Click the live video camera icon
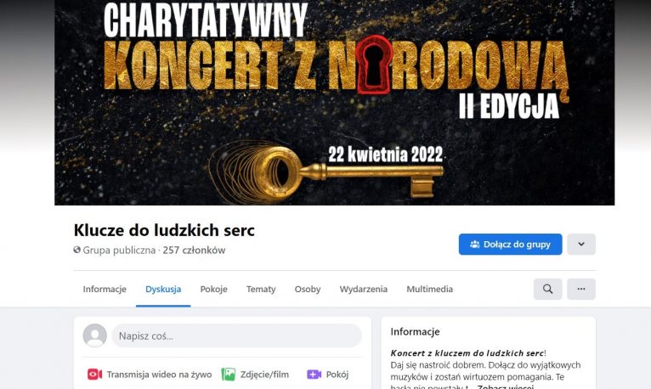The height and width of the screenshot is (389, 651). pos(94,375)
